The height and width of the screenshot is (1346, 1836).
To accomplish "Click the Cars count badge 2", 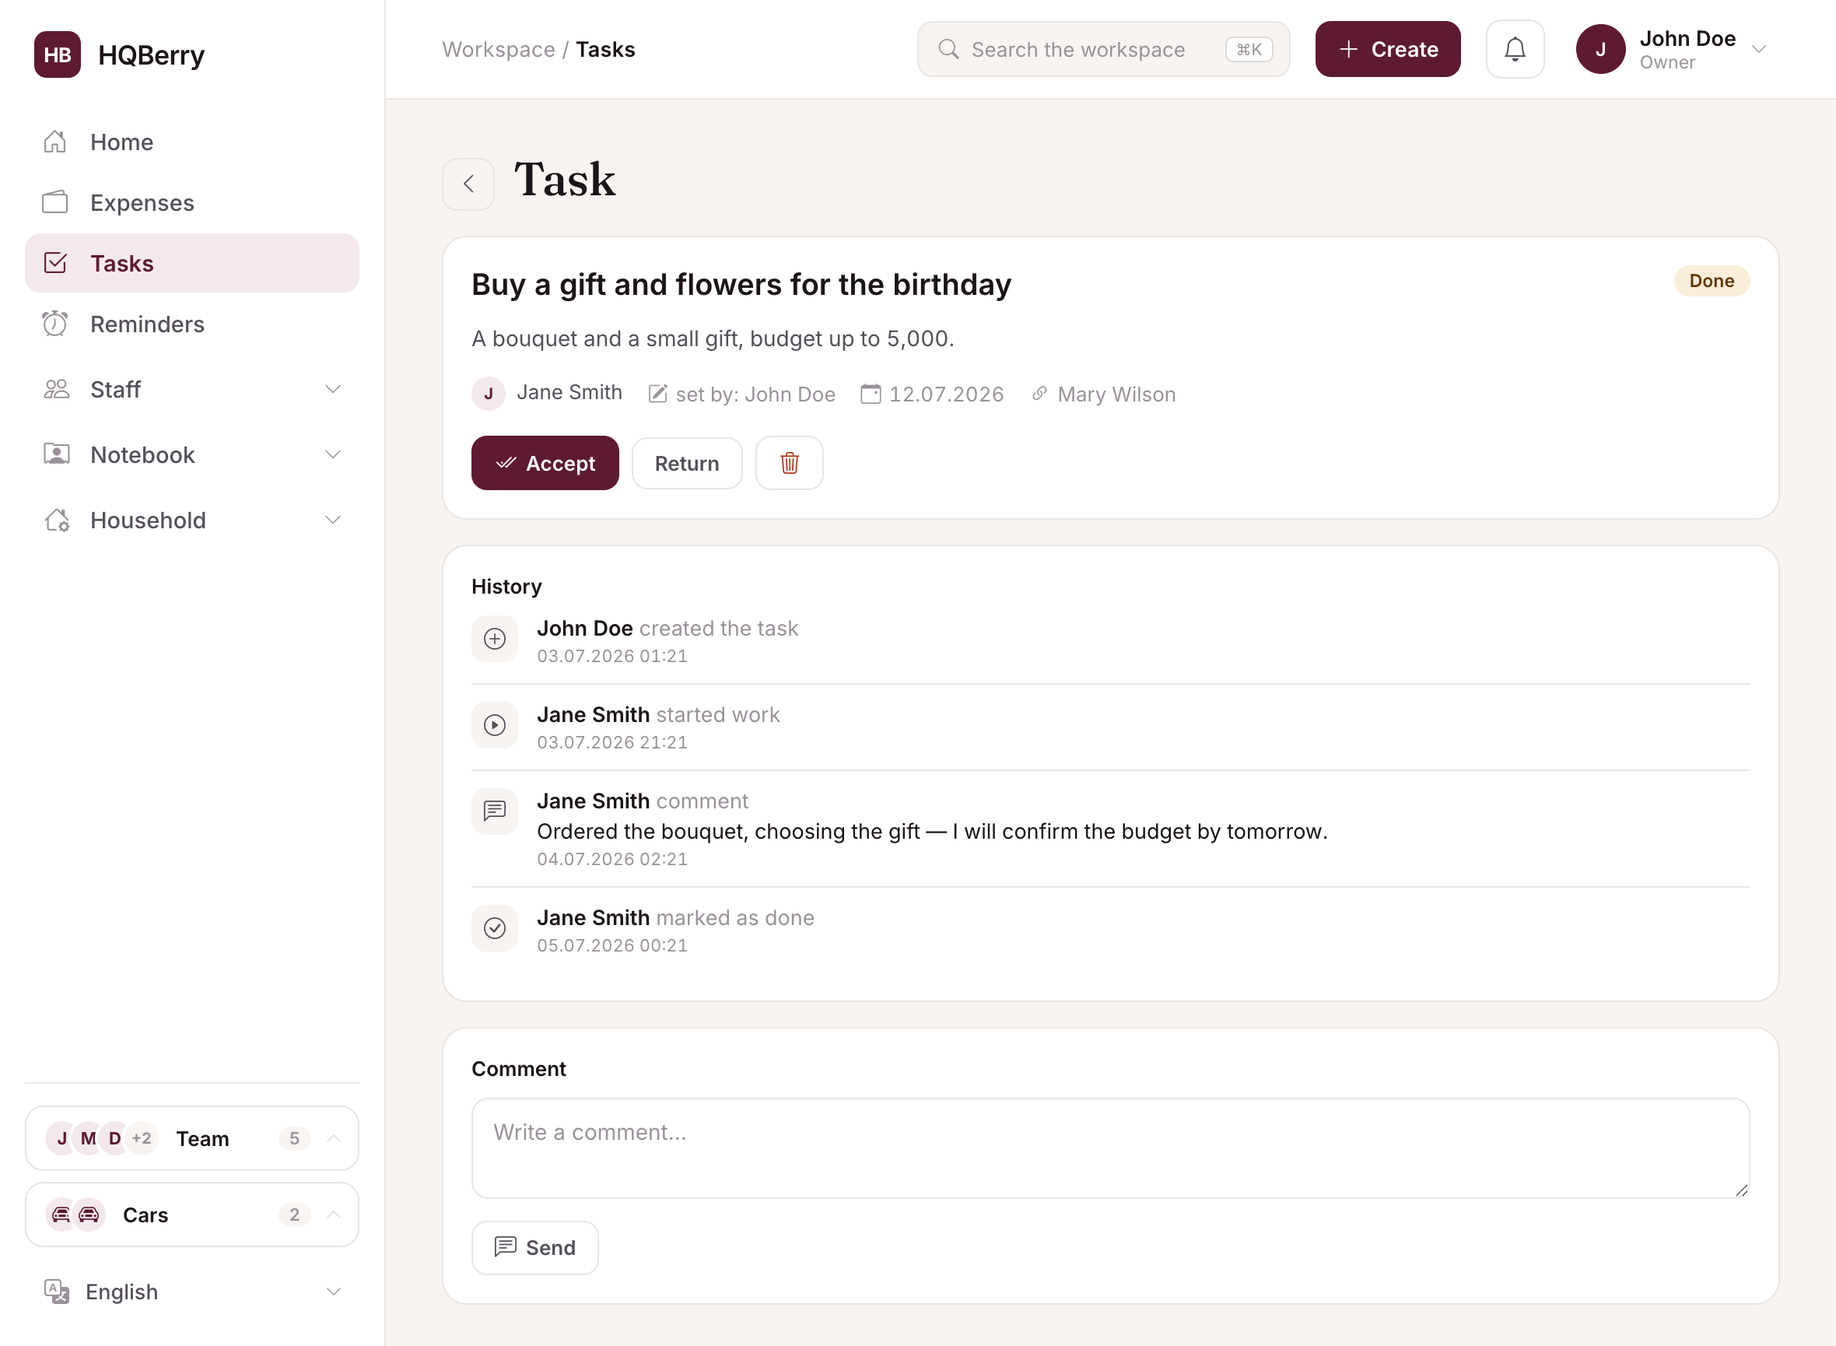I will pos(294,1215).
